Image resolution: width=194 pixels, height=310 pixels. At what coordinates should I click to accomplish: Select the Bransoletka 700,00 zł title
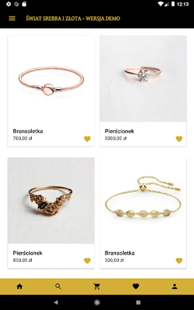click(x=28, y=131)
